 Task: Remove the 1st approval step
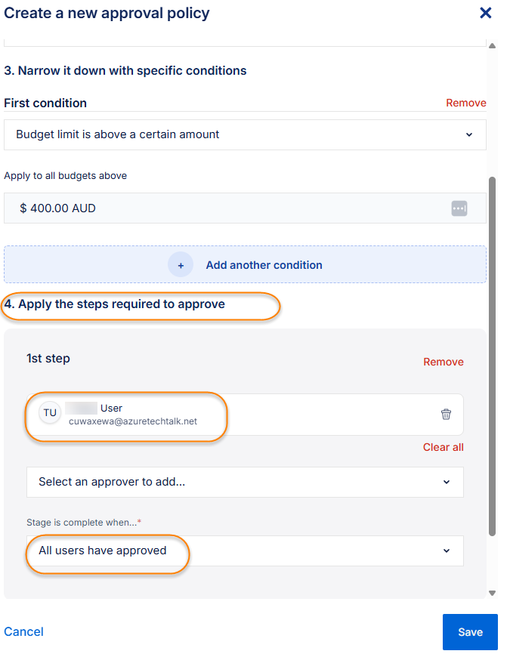(x=443, y=362)
